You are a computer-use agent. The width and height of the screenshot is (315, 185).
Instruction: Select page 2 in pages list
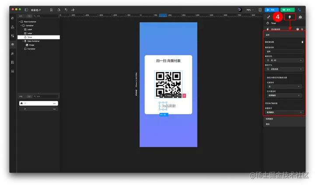point(38,109)
